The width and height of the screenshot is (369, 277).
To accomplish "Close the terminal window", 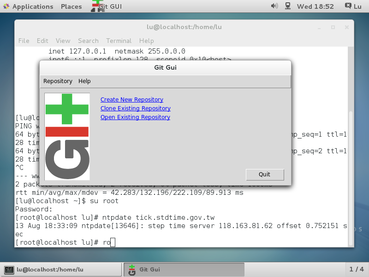I will (347, 27).
